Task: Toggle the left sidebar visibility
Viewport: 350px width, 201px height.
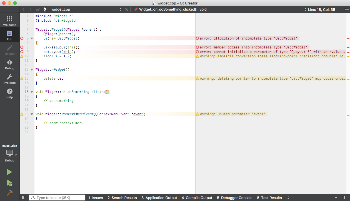Action: click(x=24, y=198)
